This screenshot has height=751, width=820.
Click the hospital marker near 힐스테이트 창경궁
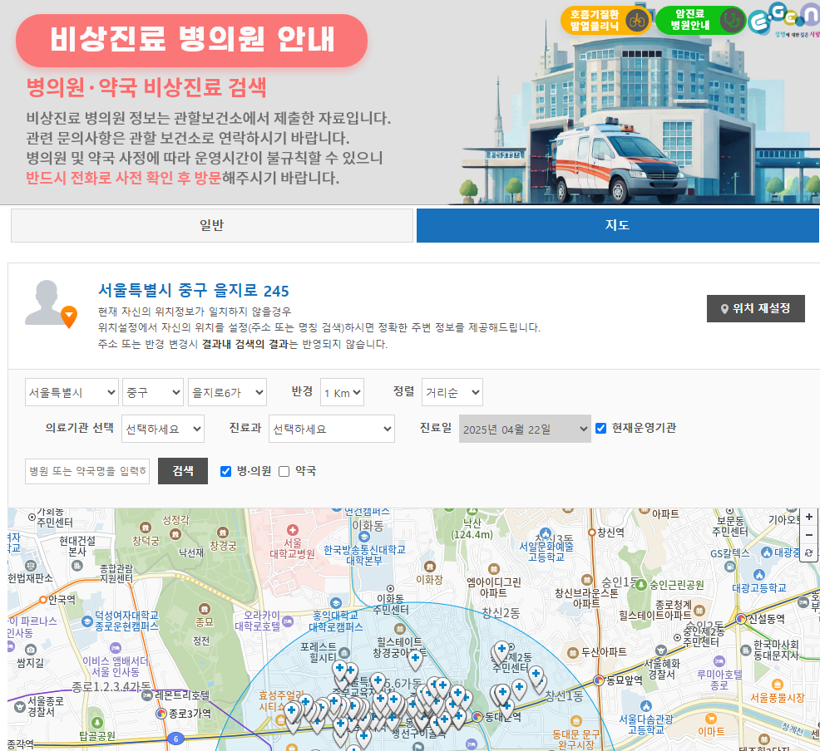click(415, 660)
